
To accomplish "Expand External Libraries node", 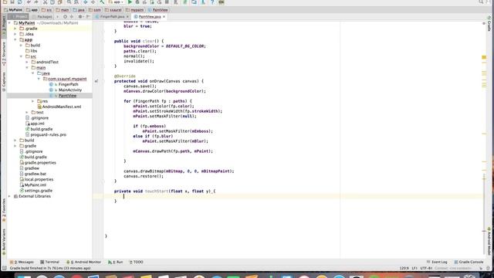I will pos(9,196).
